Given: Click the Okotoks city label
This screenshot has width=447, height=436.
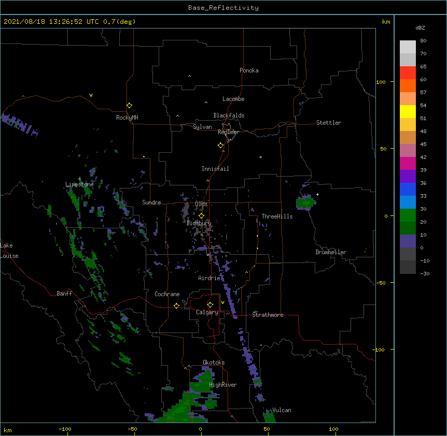Looking at the screenshot, I should click(214, 362).
